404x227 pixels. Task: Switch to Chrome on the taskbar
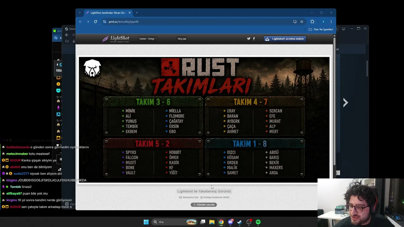tap(221, 222)
